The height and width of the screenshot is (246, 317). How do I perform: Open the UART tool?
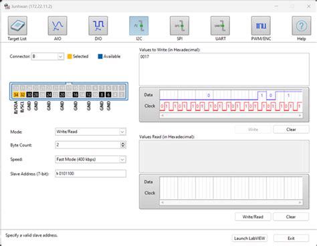coord(220,26)
